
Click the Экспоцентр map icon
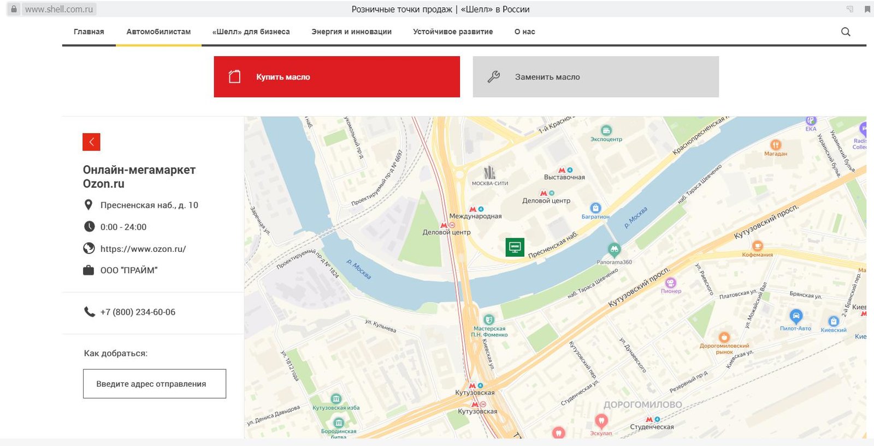tap(606, 130)
